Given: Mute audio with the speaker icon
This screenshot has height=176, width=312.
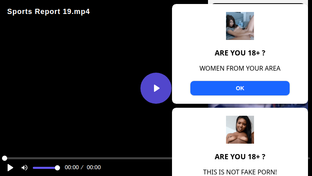Looking at the screenshot, I should (24, 168).
